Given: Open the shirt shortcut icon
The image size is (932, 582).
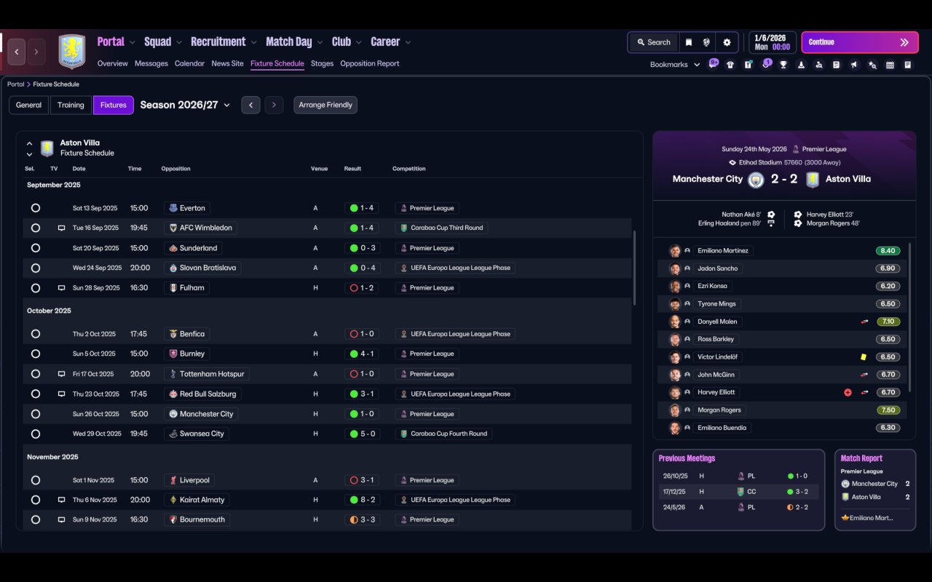Looking at the screenshot, I should point(730,65).
